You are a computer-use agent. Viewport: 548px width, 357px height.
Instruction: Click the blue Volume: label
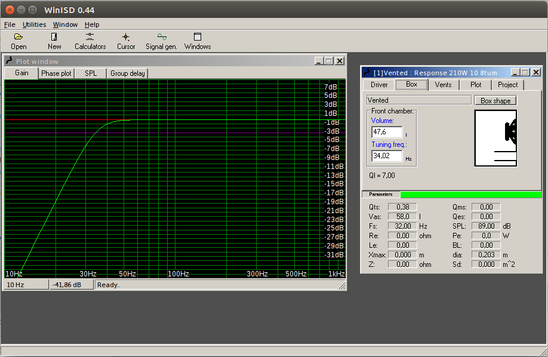tap(382, 121)
